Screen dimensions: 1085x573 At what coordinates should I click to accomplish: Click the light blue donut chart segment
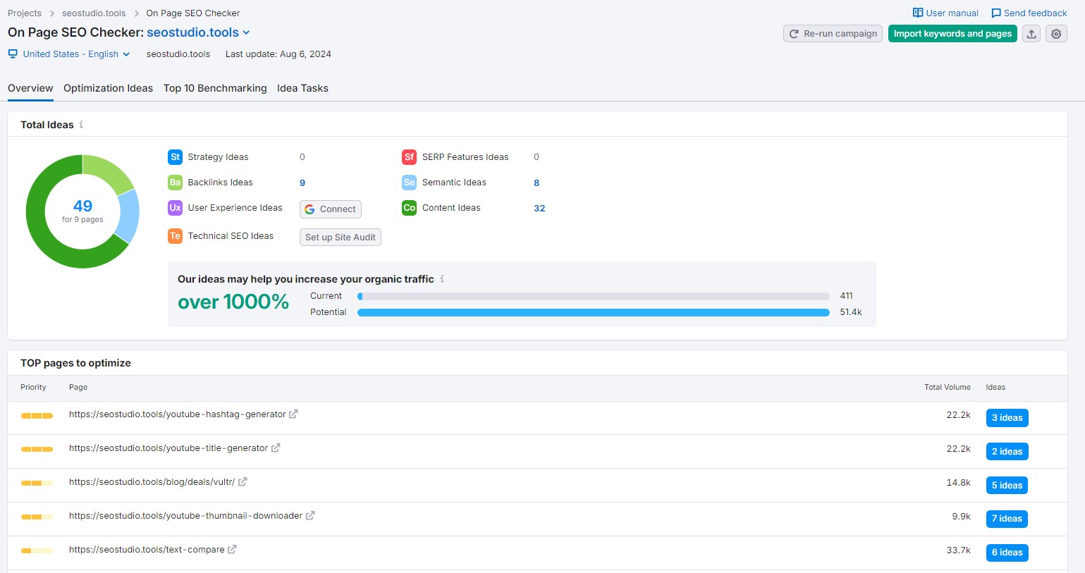click(x=129, y=215)
